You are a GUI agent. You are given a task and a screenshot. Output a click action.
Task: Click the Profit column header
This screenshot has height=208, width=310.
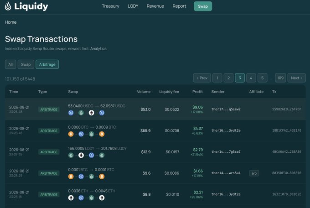point(197,92)
